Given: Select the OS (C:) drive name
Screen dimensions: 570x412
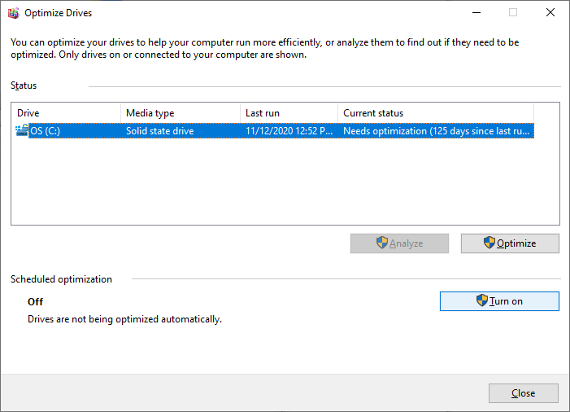Looking at the screenshot, I should click(44, 131).
